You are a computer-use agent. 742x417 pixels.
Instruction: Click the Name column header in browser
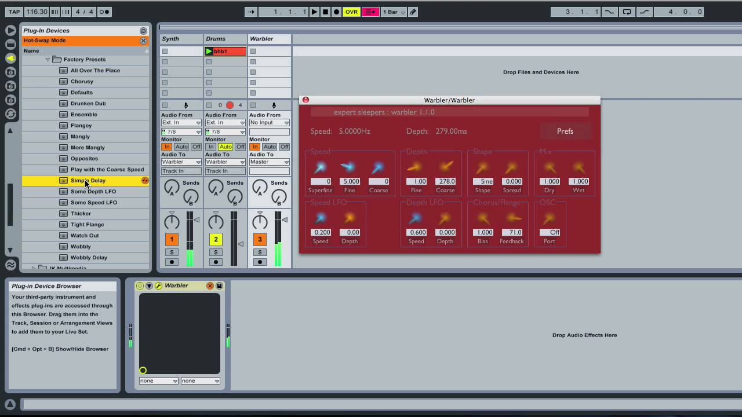pyautogui.click(x=85, y=51)
